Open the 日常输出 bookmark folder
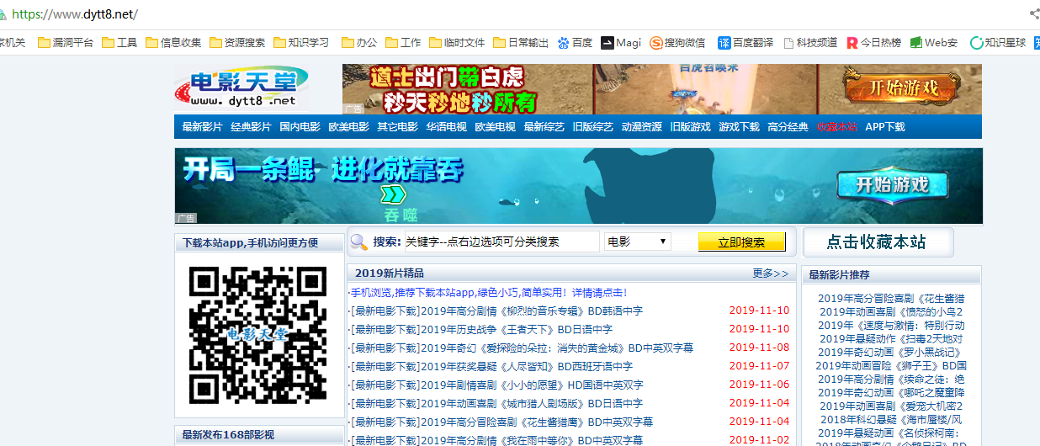The height and width of the screenshot is (446, 1040). 521,42
